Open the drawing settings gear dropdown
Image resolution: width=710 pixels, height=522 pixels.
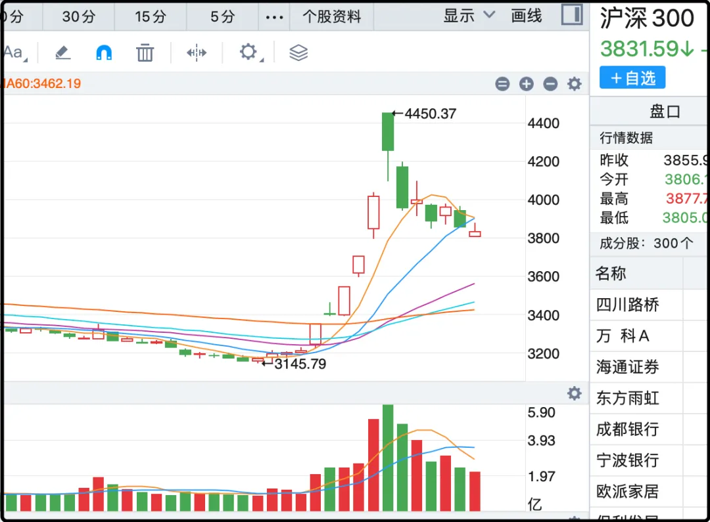coord(248,53)
